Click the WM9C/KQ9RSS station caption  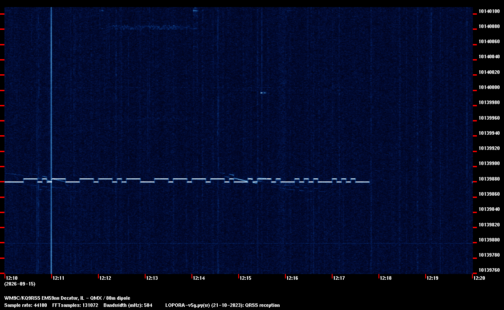pyautogui.click(x=67, y=298)
